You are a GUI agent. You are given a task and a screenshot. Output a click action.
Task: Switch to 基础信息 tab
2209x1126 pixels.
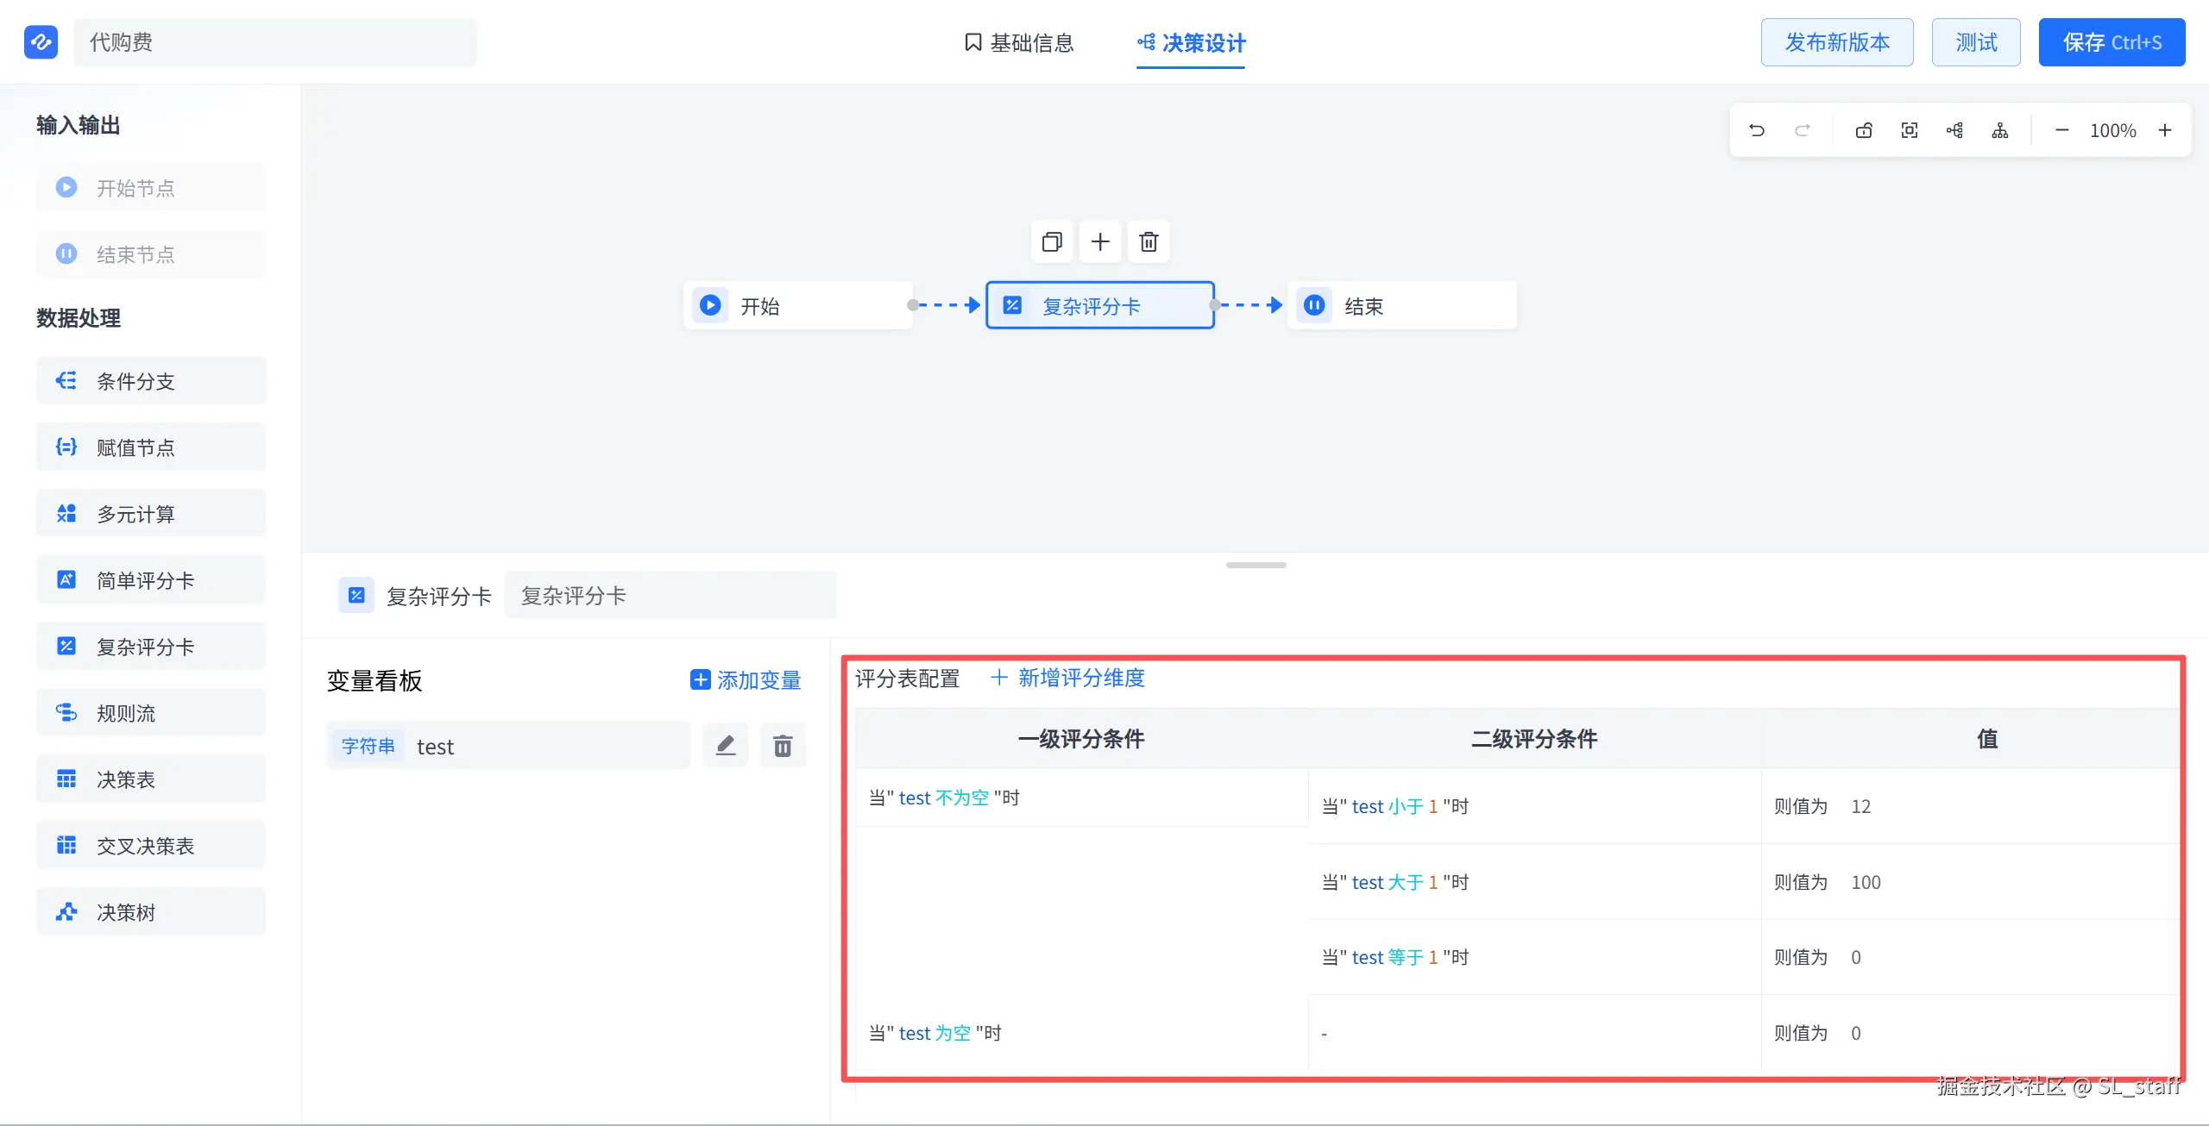[1019, 42]
